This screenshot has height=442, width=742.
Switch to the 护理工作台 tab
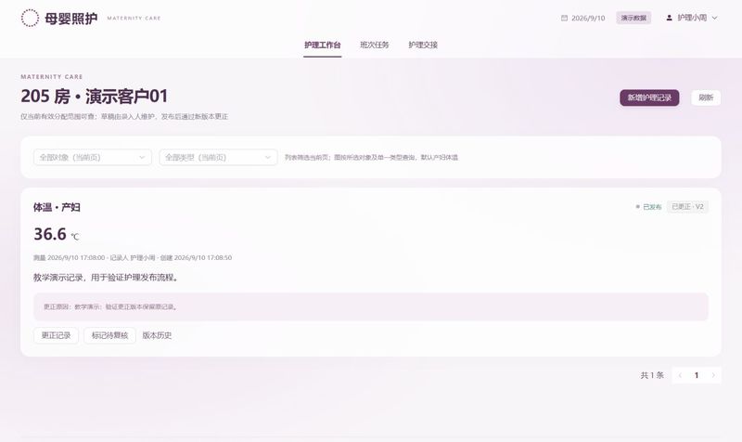(x=322, y=45)
